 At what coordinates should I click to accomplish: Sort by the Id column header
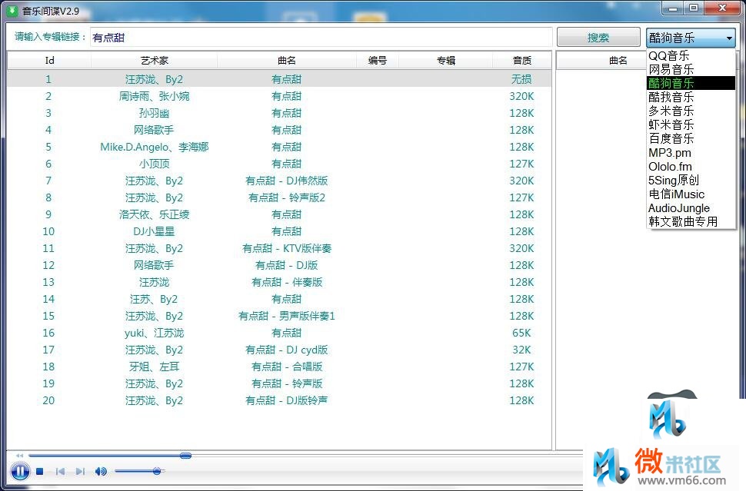pos(49,61)
